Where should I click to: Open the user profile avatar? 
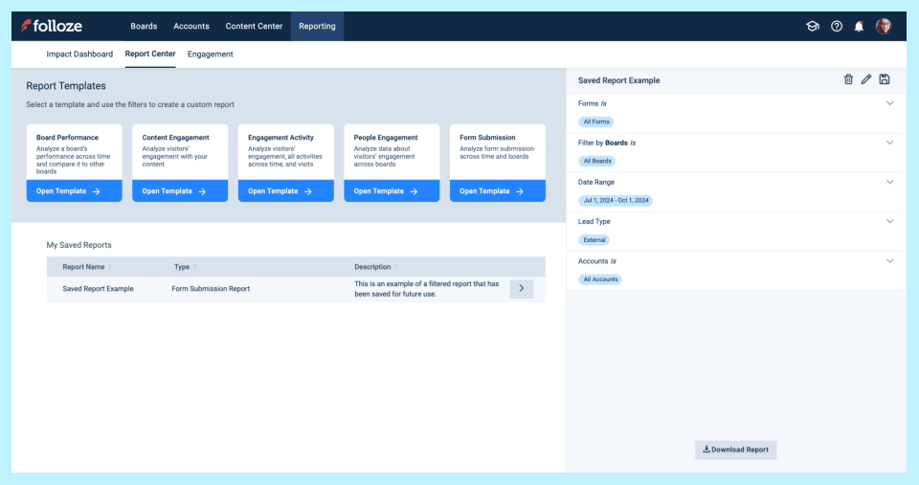pyautogui.click(x=884, y=26)
